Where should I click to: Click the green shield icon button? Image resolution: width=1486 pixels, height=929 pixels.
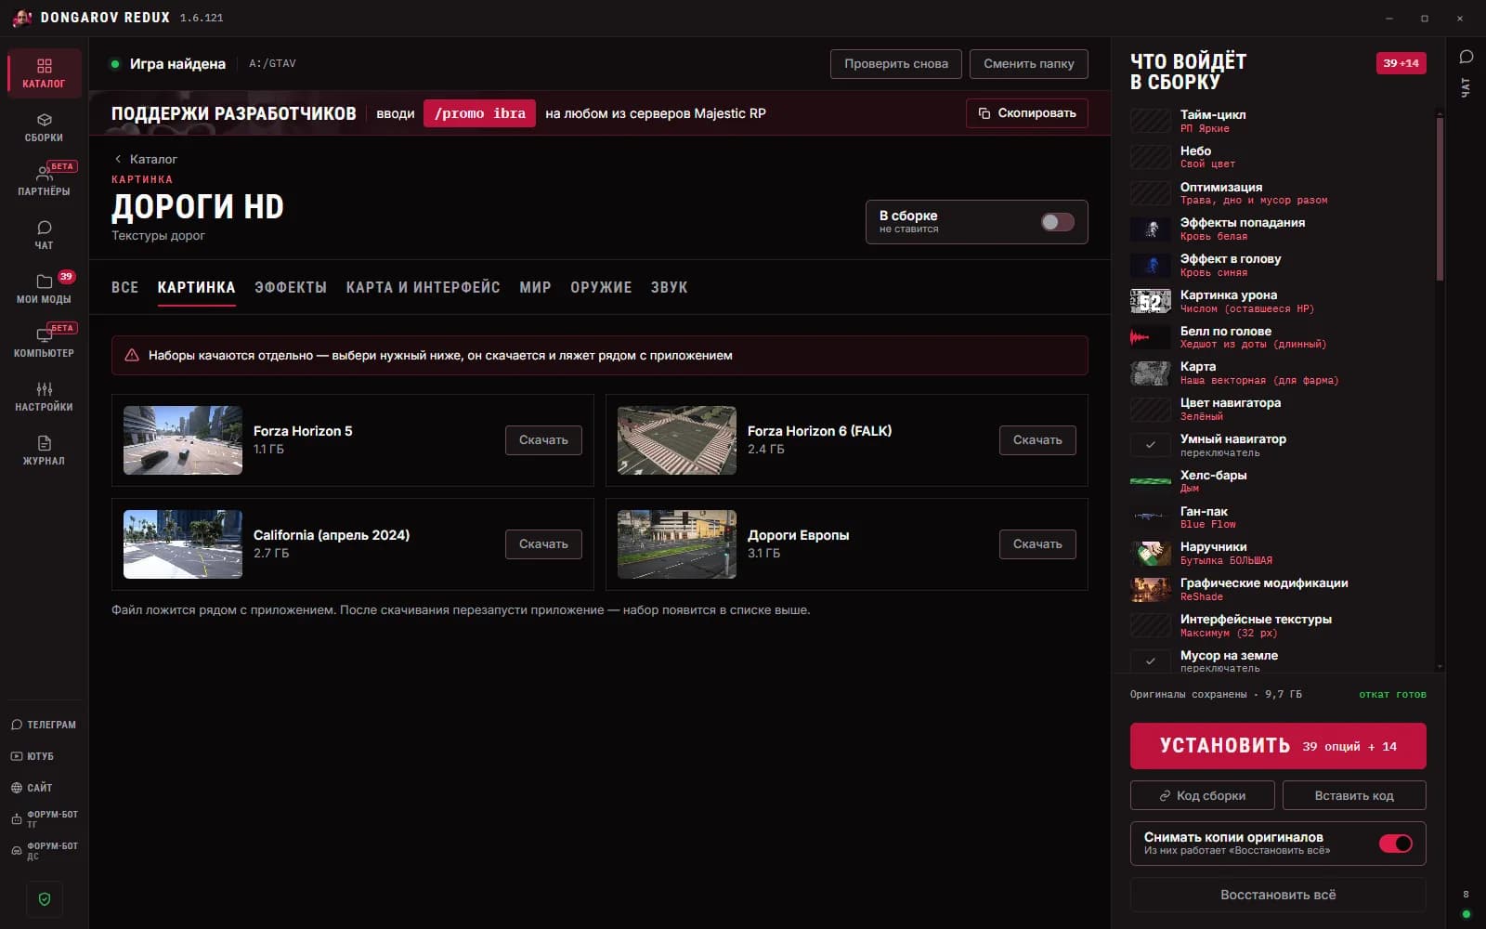coord(45,899)
